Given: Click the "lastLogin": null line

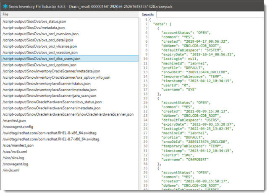Looking at the screenshot, I should [x=180, y=59].
